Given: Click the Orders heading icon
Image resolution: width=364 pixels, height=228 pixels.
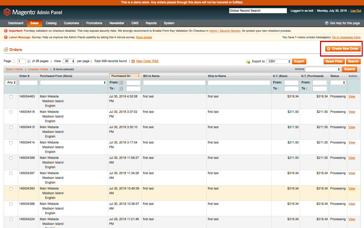Looking at the screenshot, I should [6, 49].
